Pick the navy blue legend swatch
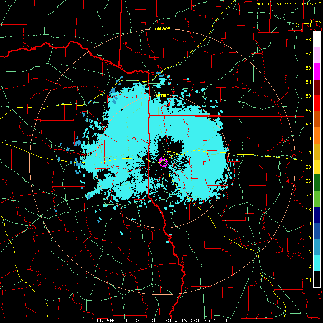 (317, 215)
